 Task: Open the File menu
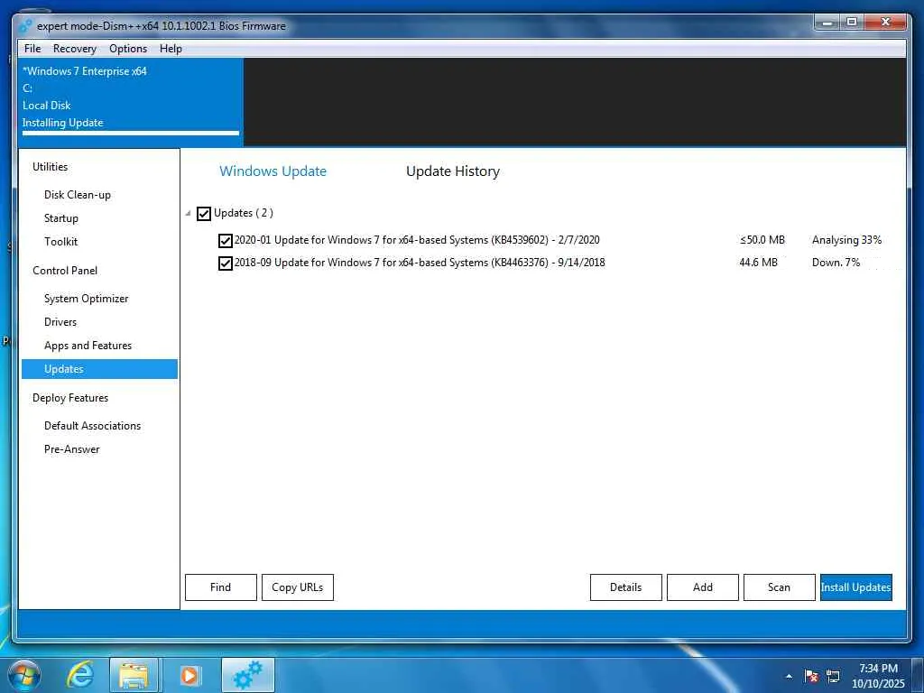32,49
